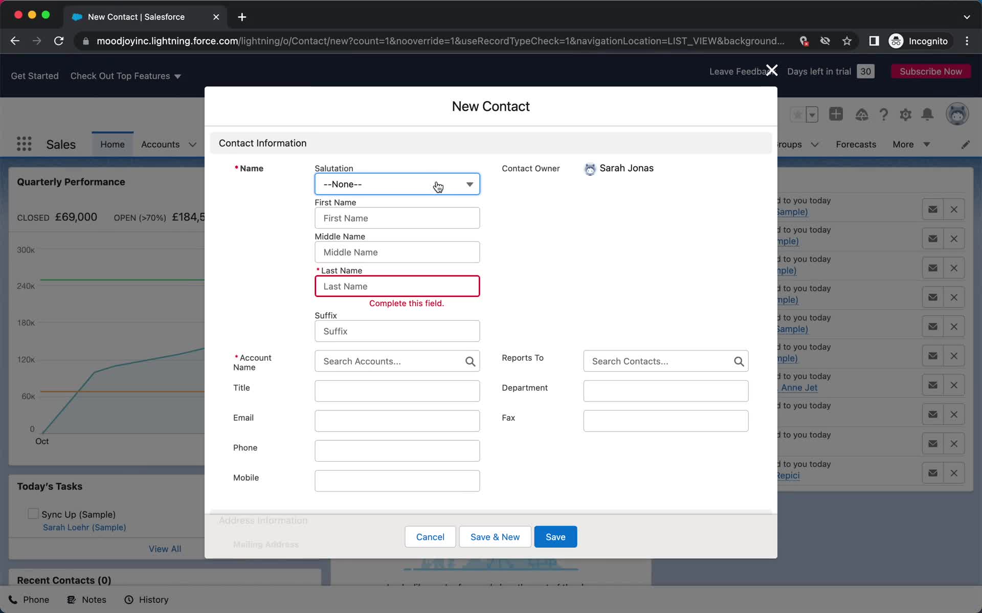
Task: Click the favorites star icon in header
Action: pos(797,114)
